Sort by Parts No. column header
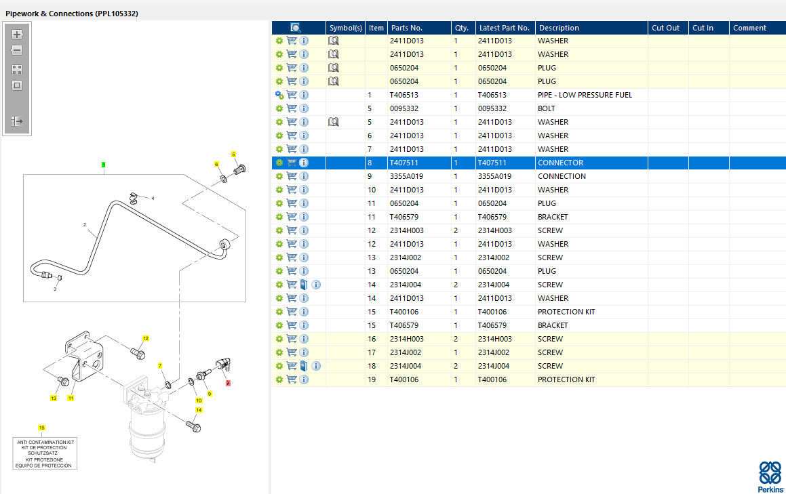 418,28
